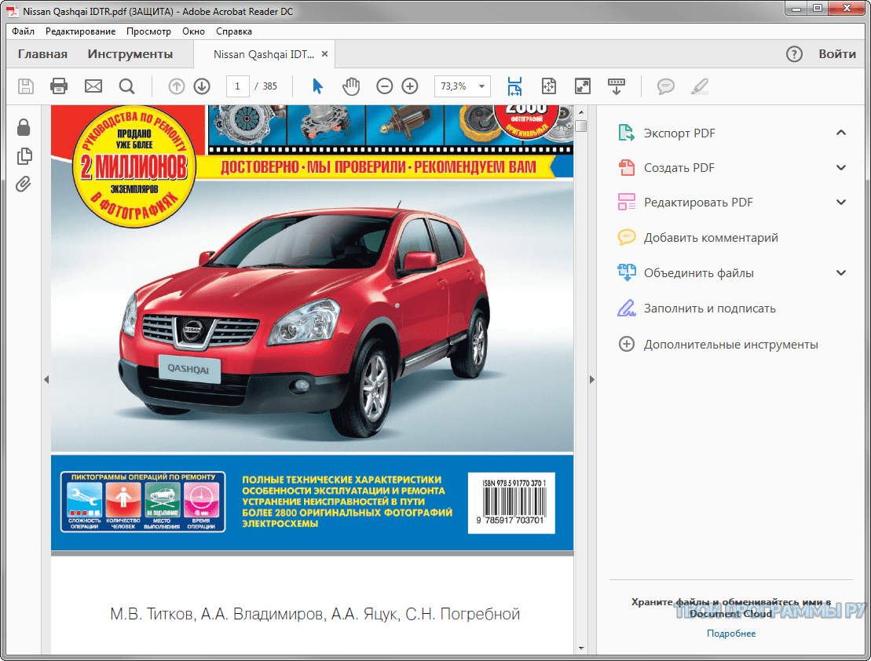871x661 pixels.
Task: Click the scrollbar up arrow
Action: [x=581, y=111]
